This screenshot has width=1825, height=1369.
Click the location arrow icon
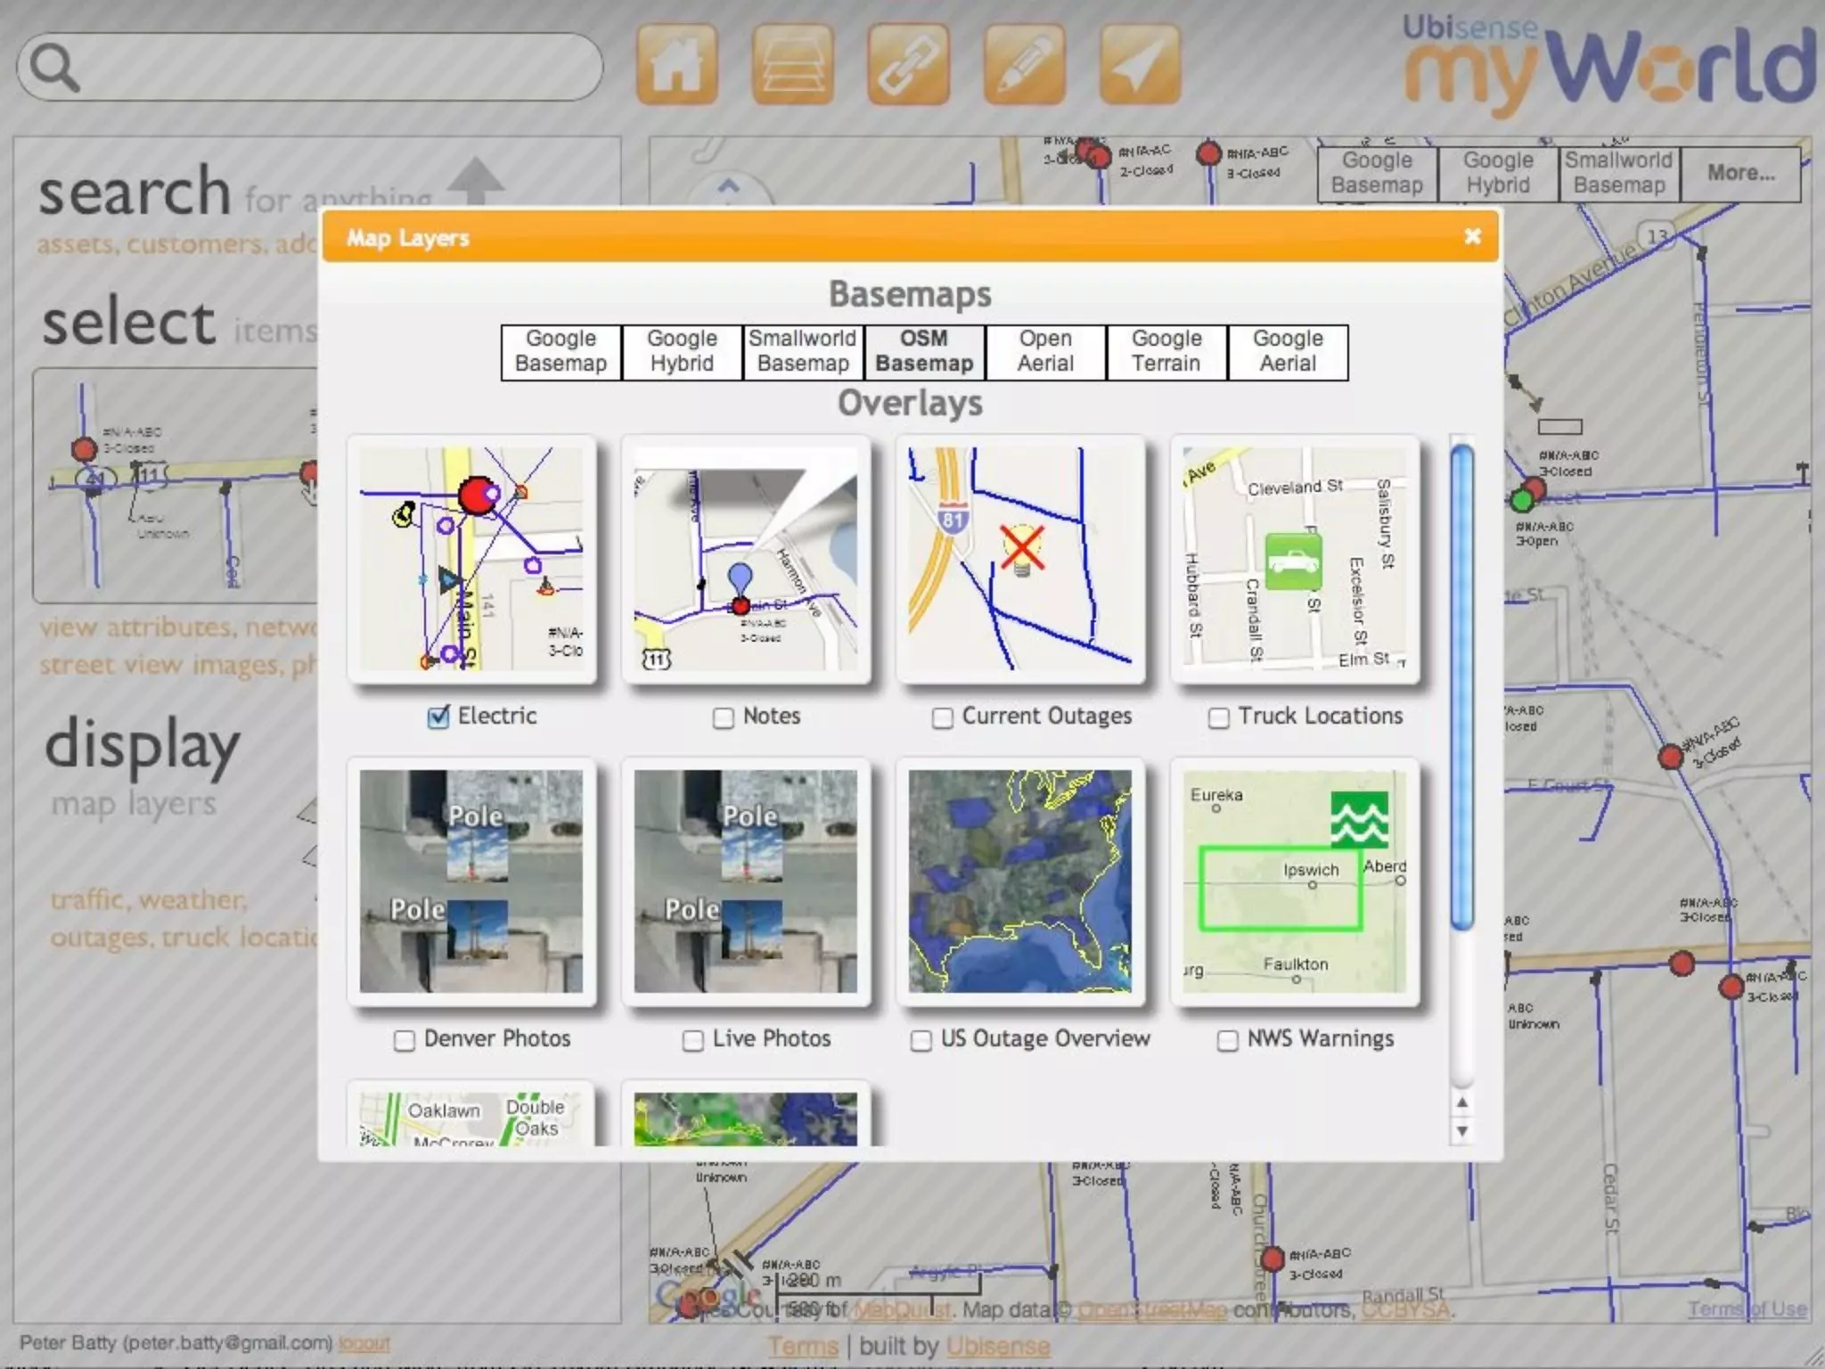coord(1140,64)
